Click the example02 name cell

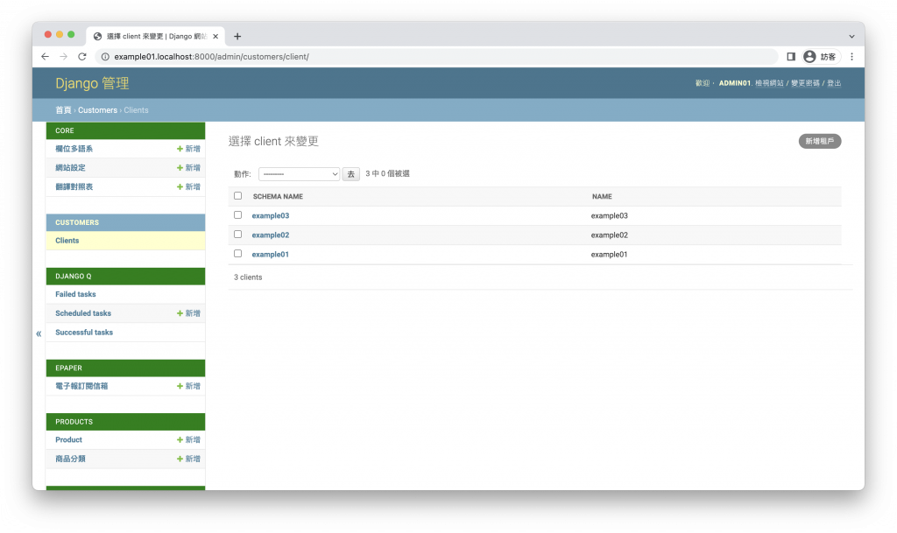tap(610, 235)
